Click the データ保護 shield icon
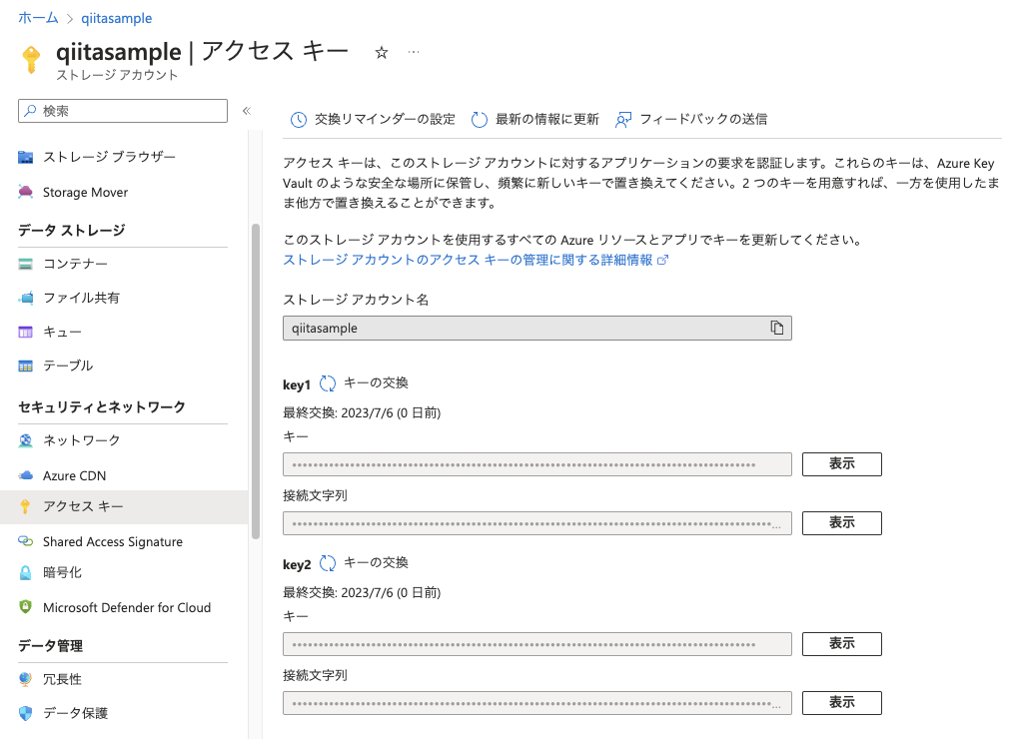The height and width of the screenshot is (739, 1023). tap(25, 713)
